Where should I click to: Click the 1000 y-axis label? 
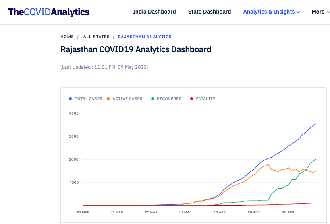(x=74, y=183)
